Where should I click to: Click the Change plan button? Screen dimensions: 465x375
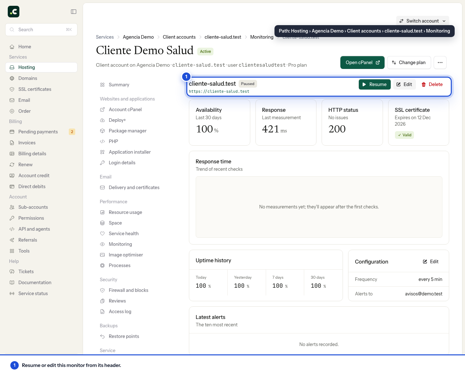409,63
